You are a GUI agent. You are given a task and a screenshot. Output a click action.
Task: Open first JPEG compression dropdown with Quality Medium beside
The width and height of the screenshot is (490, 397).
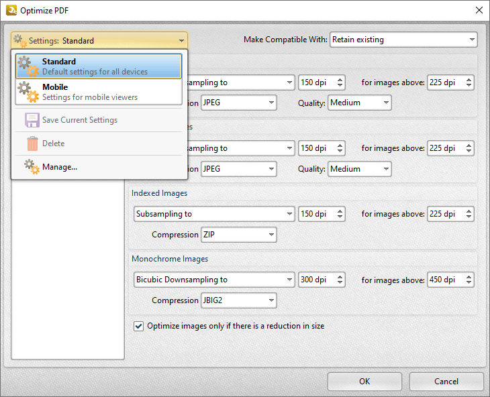tap(239, 103)
